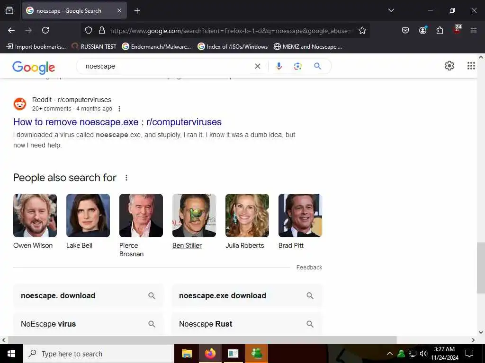The height and width of the screenshot is (363, 485).
Task: Search related noescape.exe download
Action: click(x=247, y=296)
